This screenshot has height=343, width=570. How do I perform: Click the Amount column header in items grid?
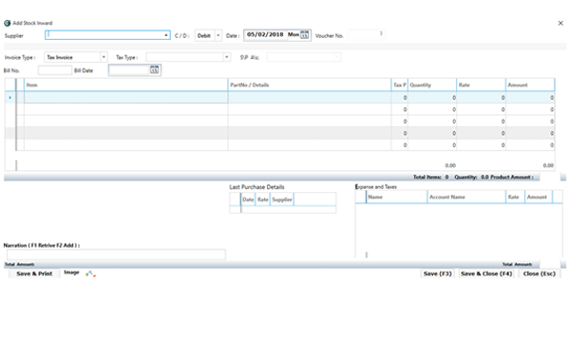[x=530, y=85]
